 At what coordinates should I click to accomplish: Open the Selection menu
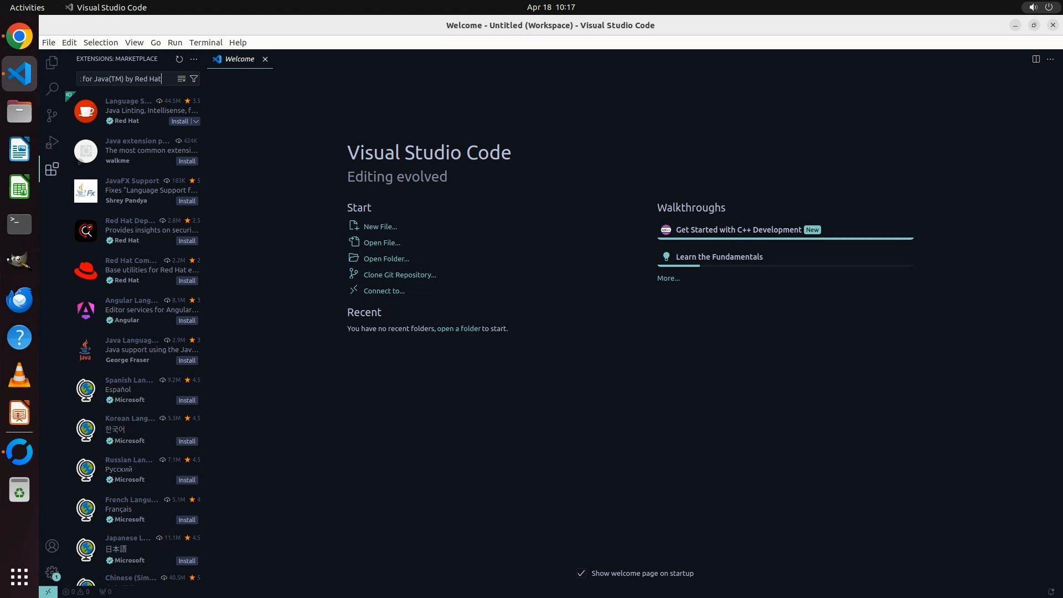tap(100, 42)
